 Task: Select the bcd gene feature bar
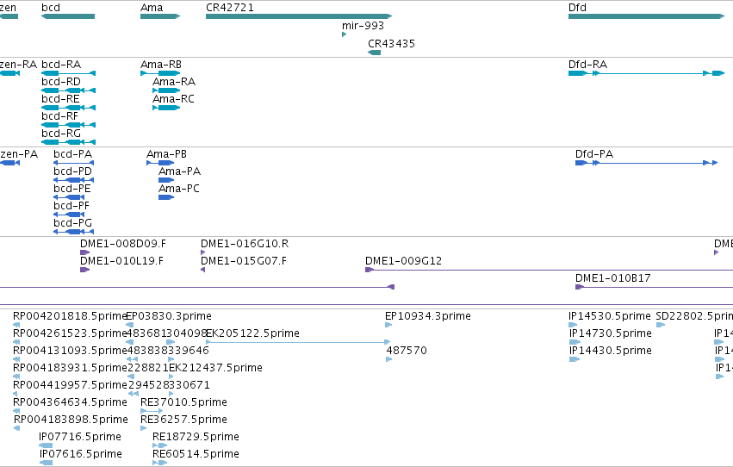[68, 16]
